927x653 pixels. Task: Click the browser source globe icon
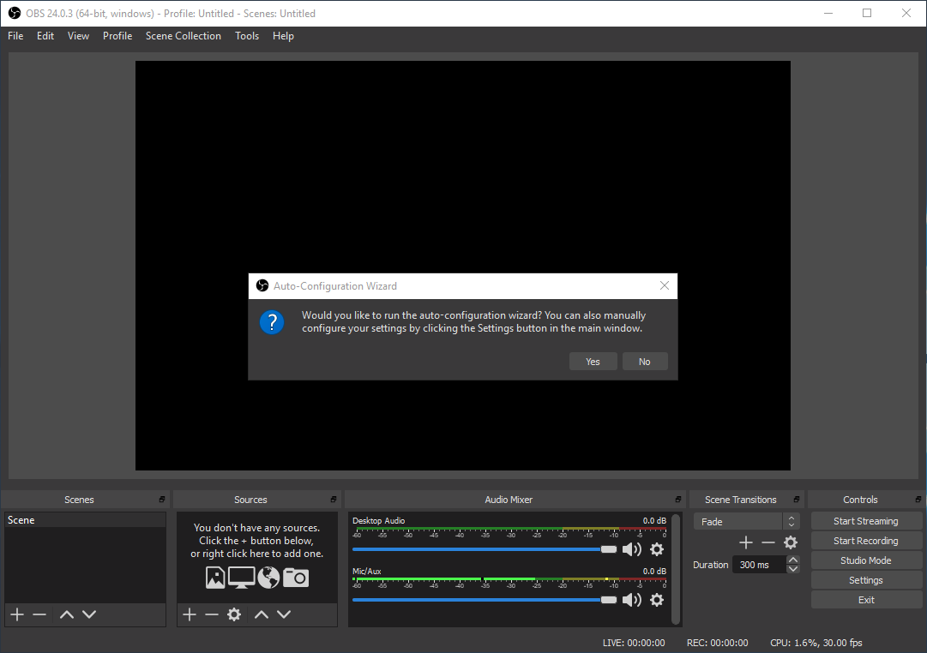click(x=268, y=578)
